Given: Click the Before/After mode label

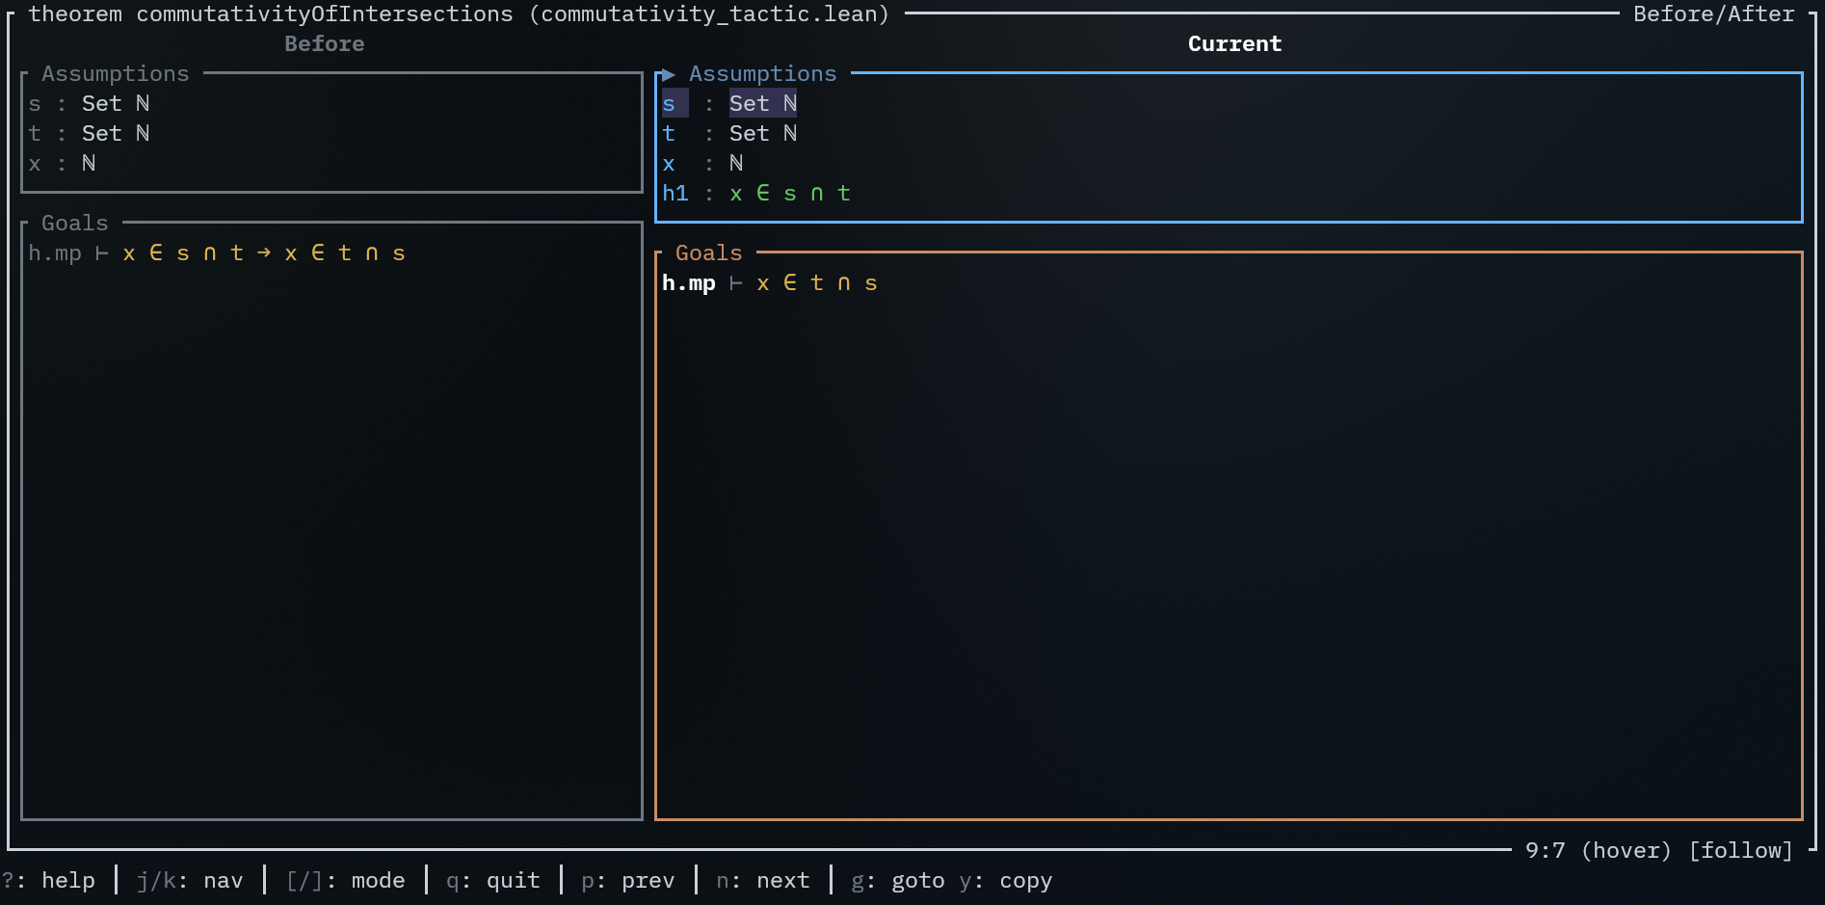Looking at the screenshot, I should click(x=1712, y=14).
